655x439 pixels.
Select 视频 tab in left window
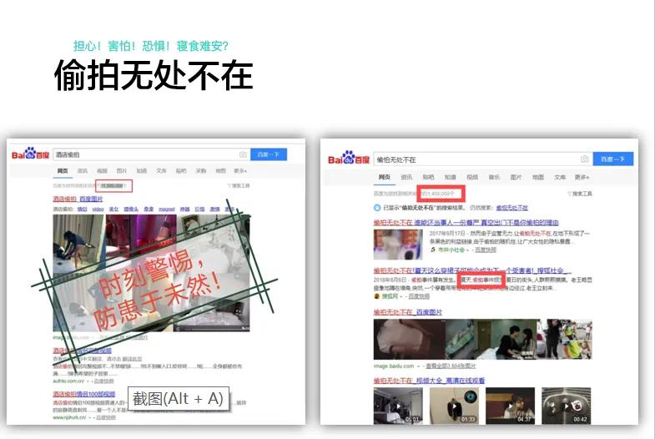click(x=102, y=171)
